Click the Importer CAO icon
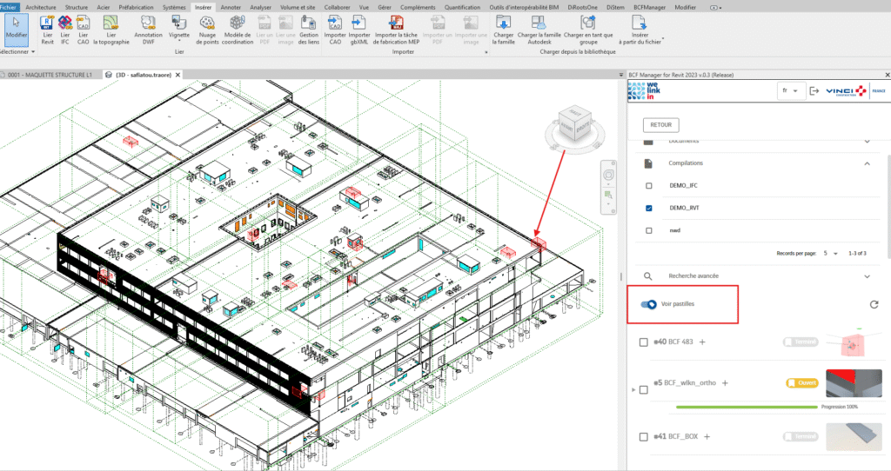This screenshot has height=471, width=891. tap(335, 24)
